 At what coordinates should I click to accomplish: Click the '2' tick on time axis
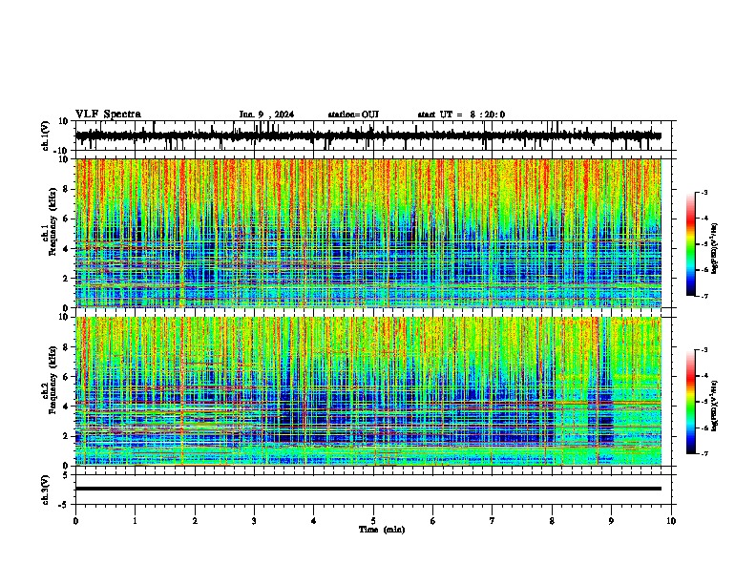pyautogui.click(x=195, y=521)
